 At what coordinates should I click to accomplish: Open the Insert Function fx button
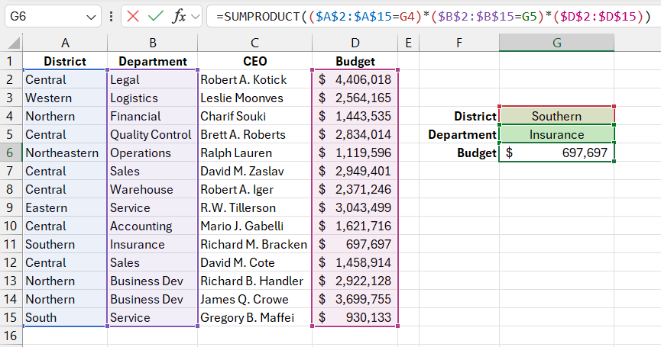click(179, 17)
